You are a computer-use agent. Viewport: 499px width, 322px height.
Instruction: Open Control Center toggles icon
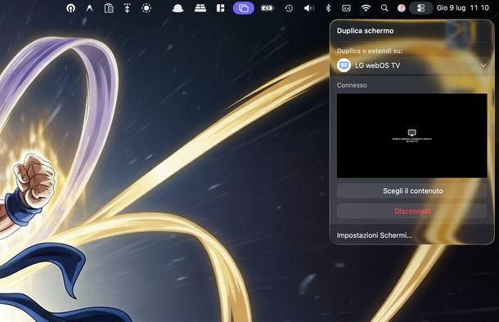tap(420, 8)
